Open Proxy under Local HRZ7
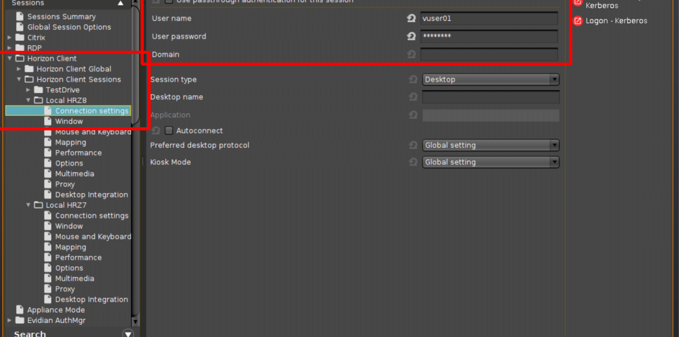 click(65, 289)
